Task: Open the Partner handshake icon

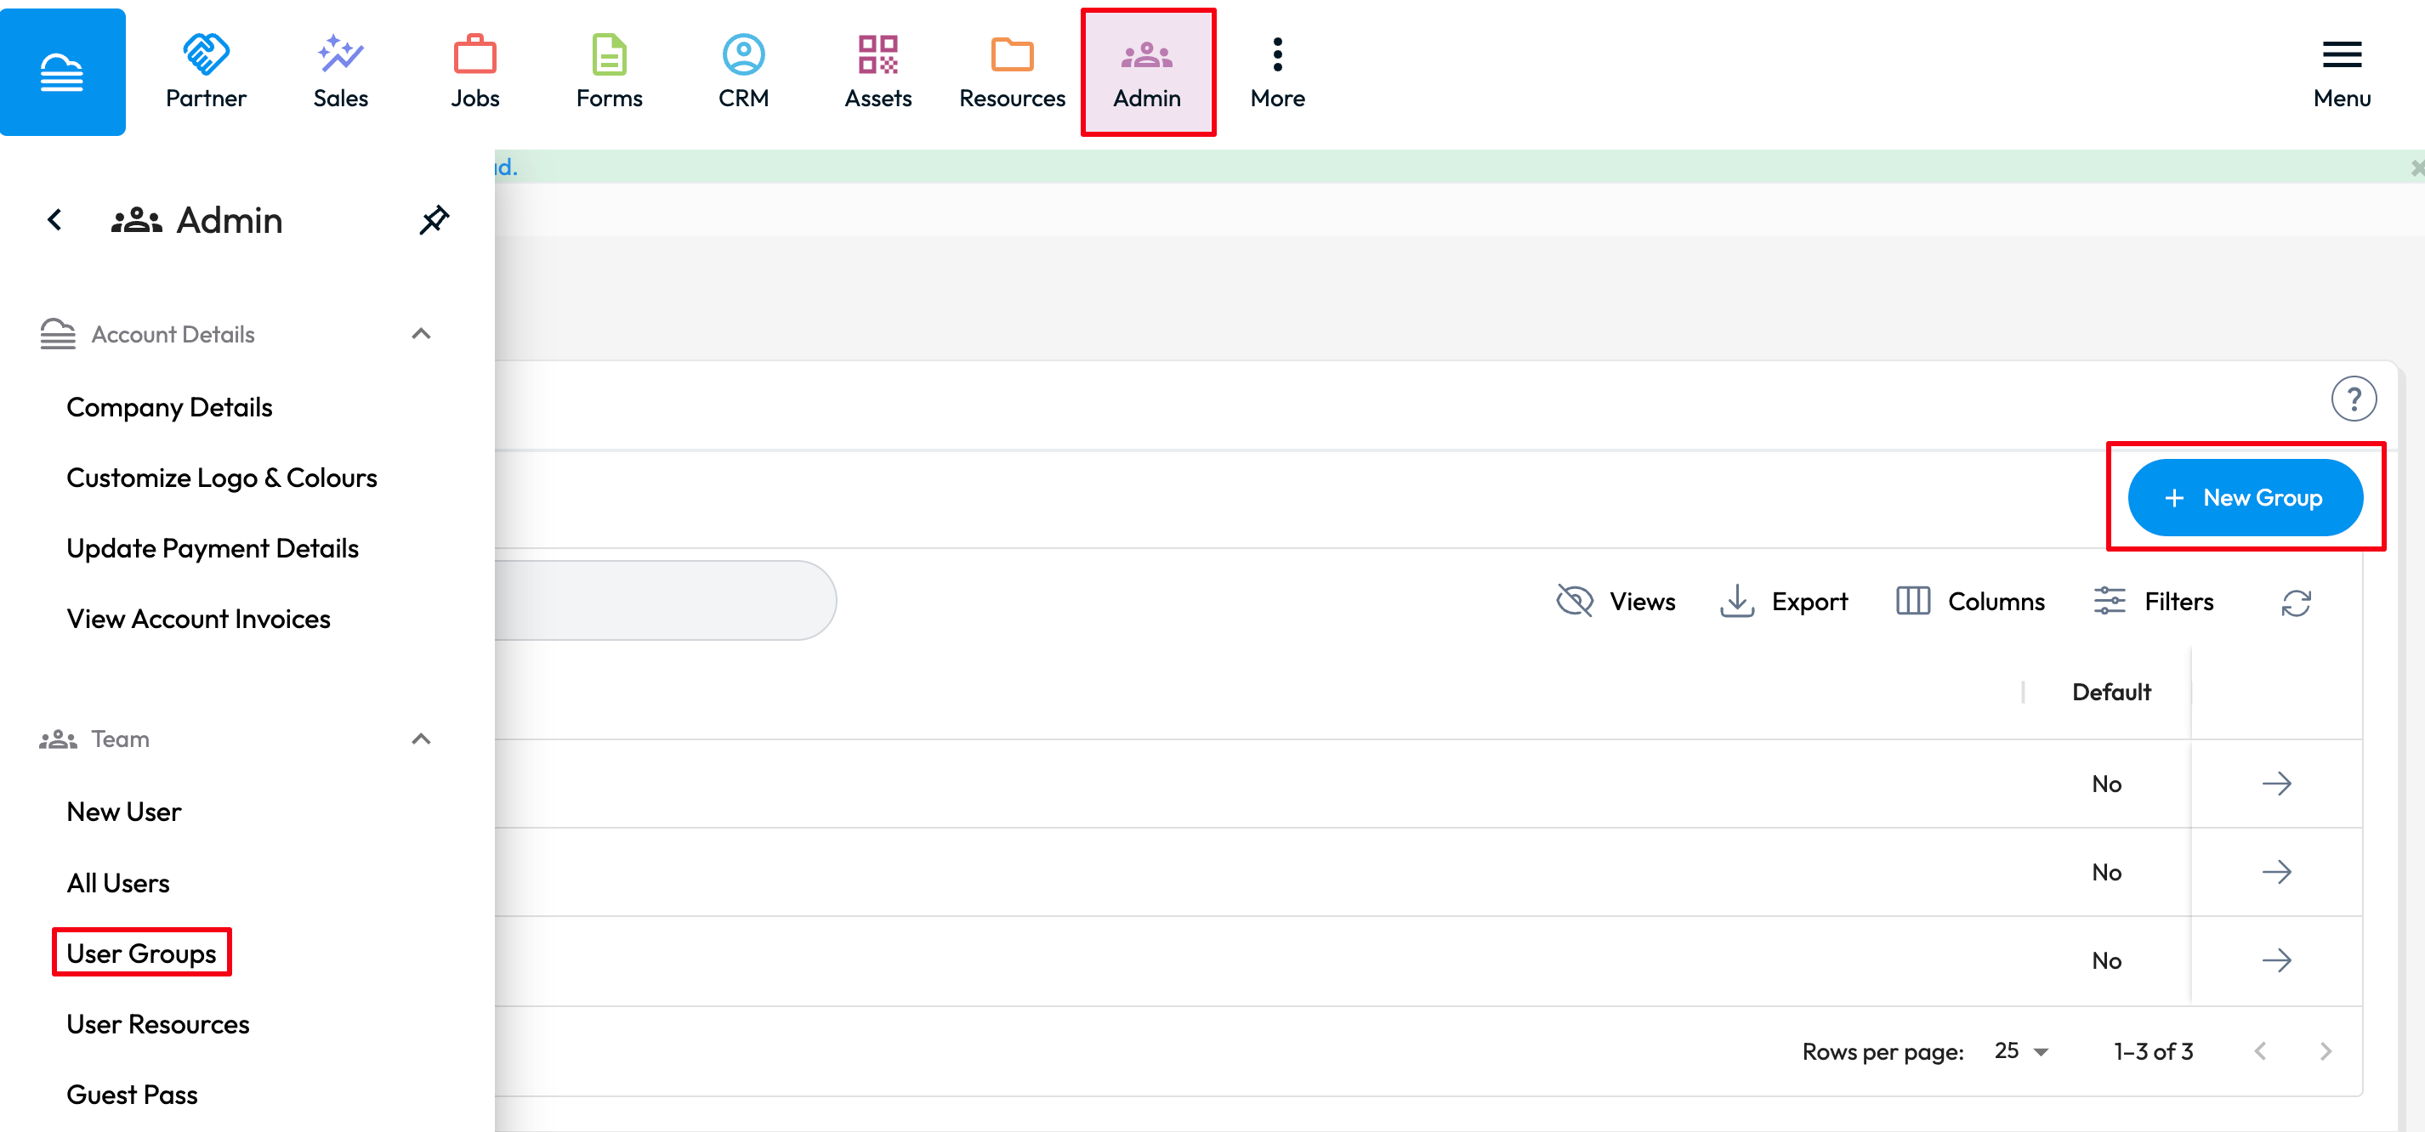Action: tap(205, 54)
